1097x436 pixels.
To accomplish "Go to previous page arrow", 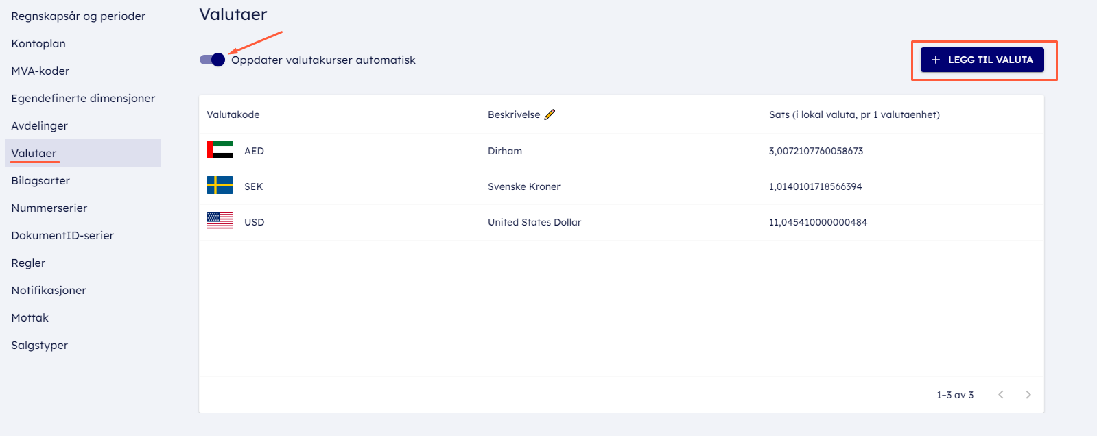I will (x=1001, y=394).
